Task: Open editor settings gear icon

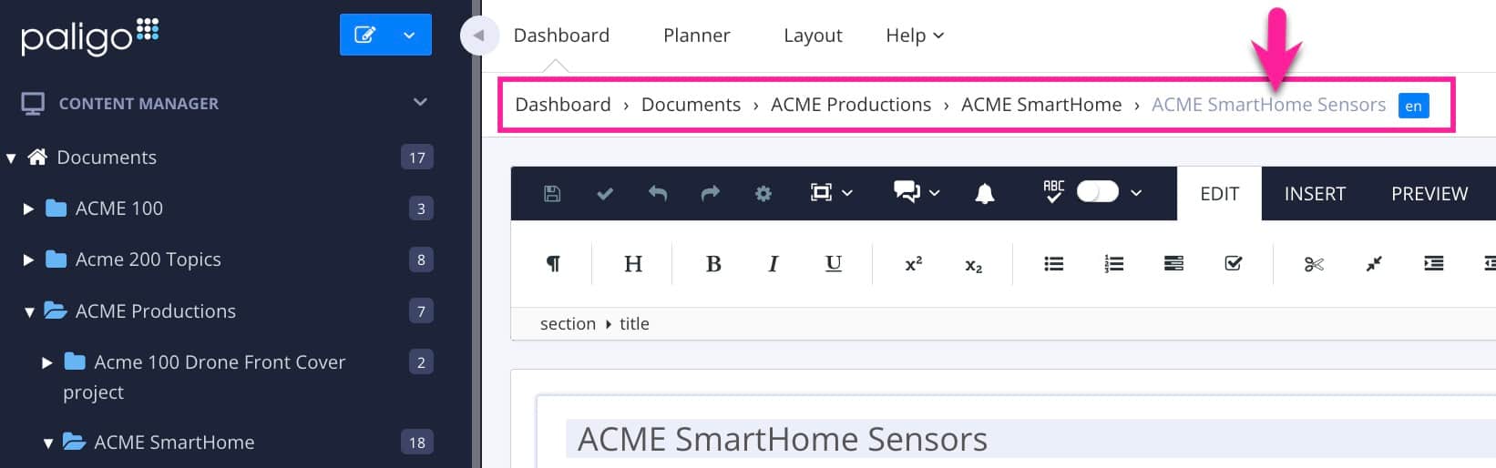Action: pos(763,193)
